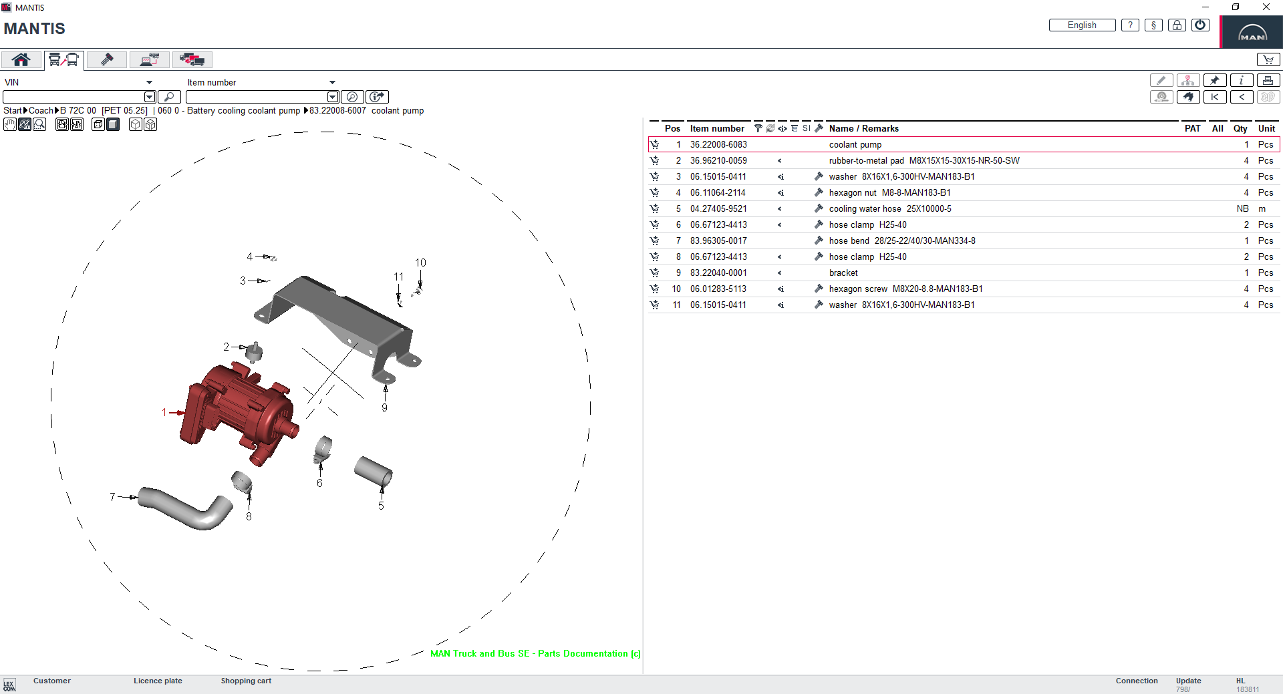Switch to the Home tab in the navigation bar

21,59
